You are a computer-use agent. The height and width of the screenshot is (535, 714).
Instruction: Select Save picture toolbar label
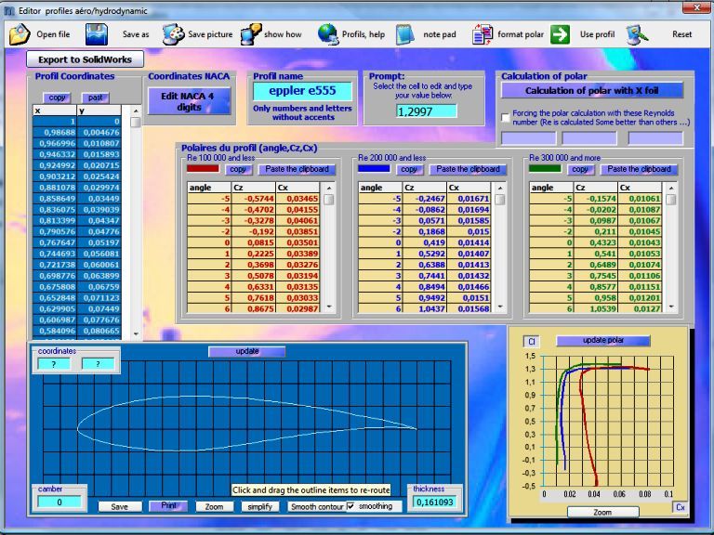210,34
